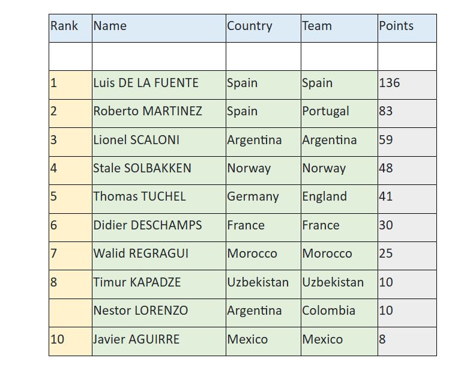
Task: Click the Rank column header
Action: [70, 26]
